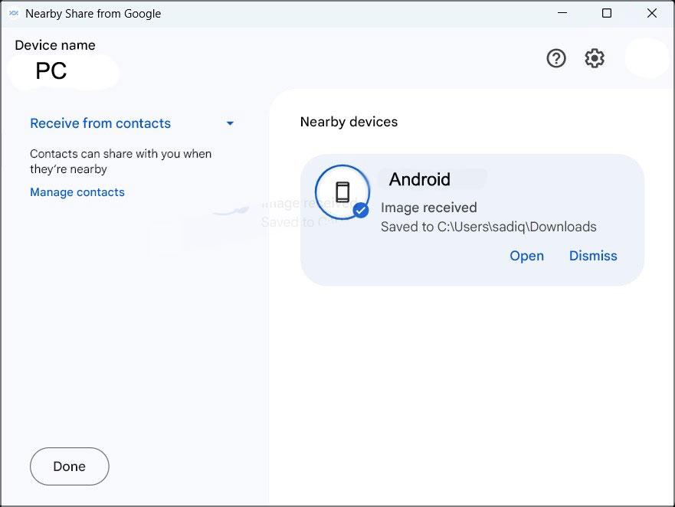Image resolution: width=675 pixels, height=507 pixels.
Task: Expand the Receive from contacts dropdown arrow
Action: click(x=230, y=123)
